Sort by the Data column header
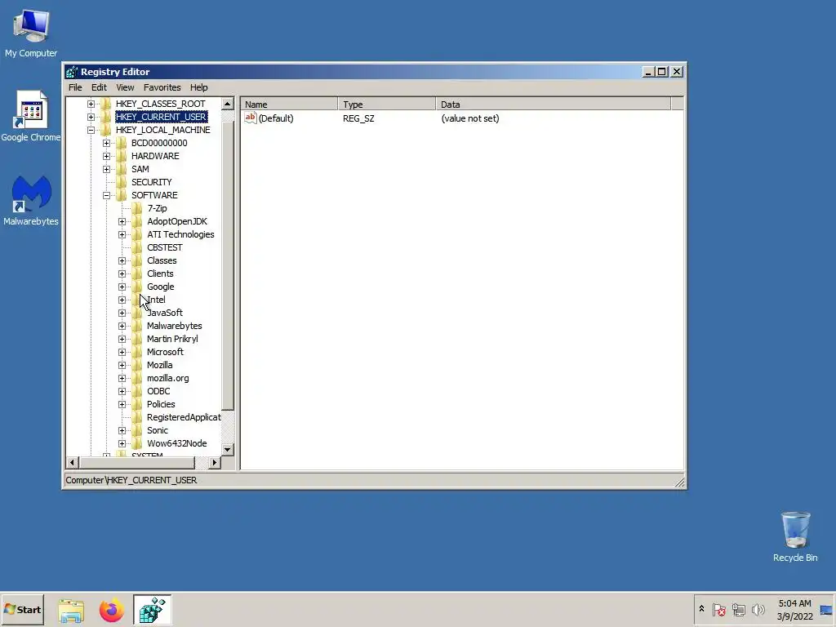Image resolution: width=836 pixels, height=627 pixels. pos(554,104)
